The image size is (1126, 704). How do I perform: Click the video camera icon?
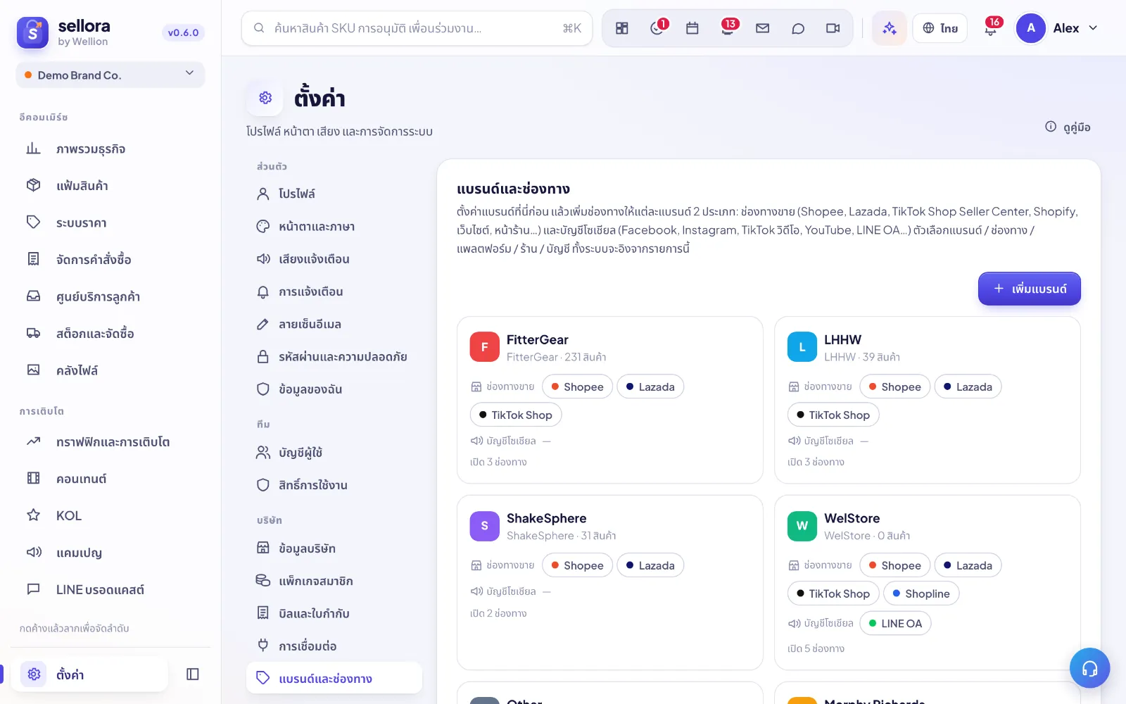point(833,28)
